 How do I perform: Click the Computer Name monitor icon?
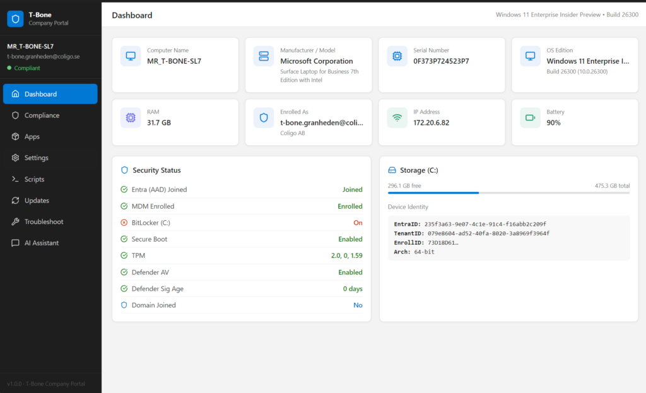click(x=131, y=56)
